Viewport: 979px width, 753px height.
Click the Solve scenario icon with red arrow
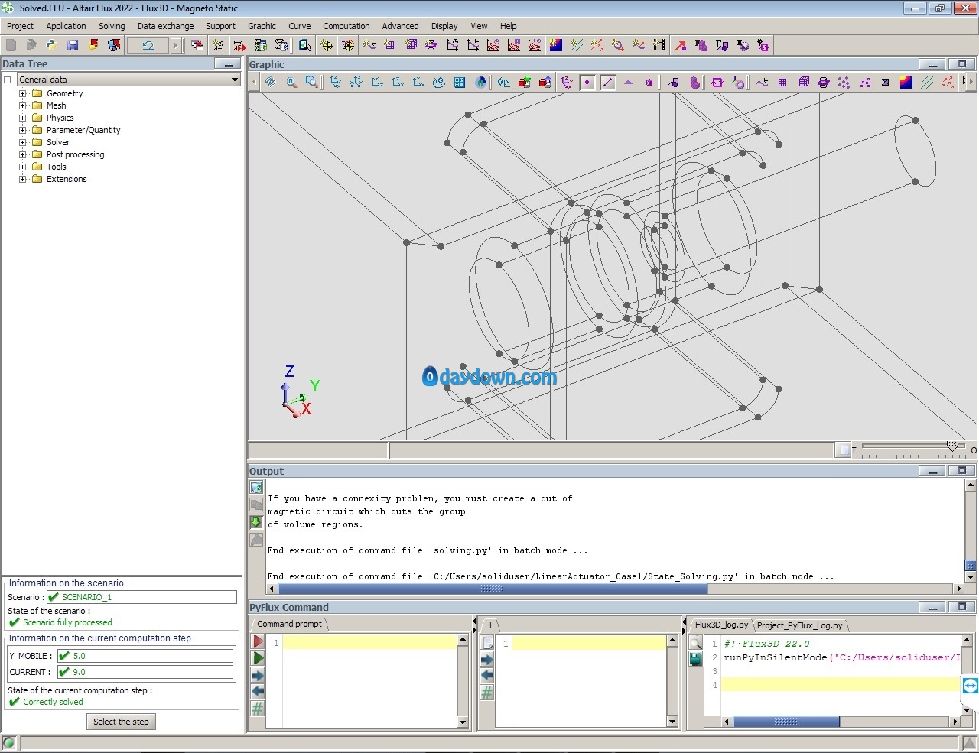239,45
